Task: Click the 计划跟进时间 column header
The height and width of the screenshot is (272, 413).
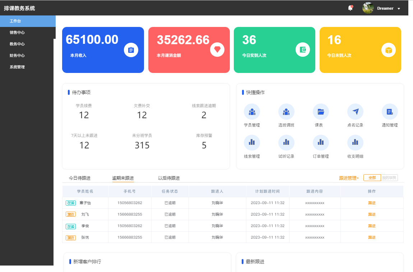Action: pos(267,192)
